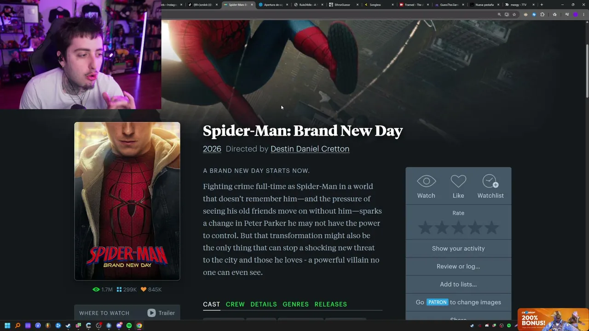This screenshot has width=589, height=331.
Task: Select the CAST tab
Action: tap(212, 304)
